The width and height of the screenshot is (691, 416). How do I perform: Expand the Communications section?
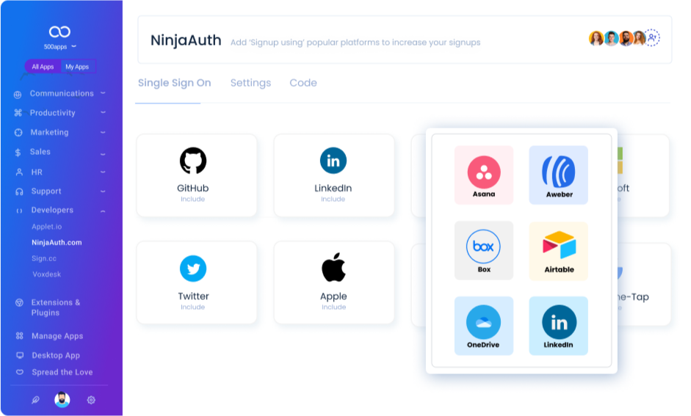pyautogui.click(x=103, y=93)
